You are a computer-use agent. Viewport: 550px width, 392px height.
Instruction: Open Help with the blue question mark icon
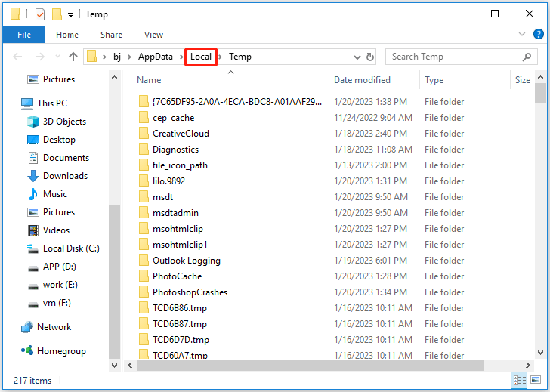[539, 34]
